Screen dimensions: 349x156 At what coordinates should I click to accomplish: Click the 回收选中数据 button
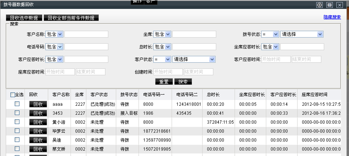click(x=24, y=18)
